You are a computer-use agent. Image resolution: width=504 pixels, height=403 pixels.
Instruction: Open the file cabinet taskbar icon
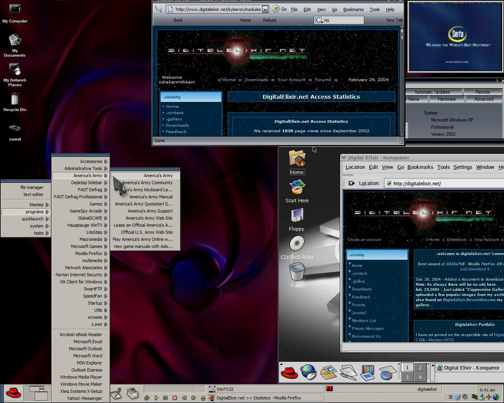click(132, 393)
